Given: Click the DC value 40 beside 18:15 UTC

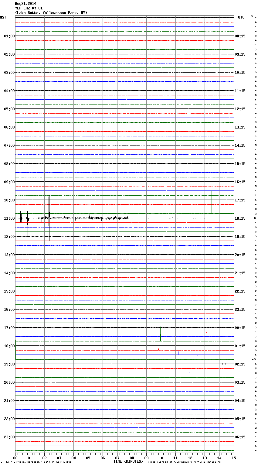Looking at the screenshot, I should (x=255, y=218).
